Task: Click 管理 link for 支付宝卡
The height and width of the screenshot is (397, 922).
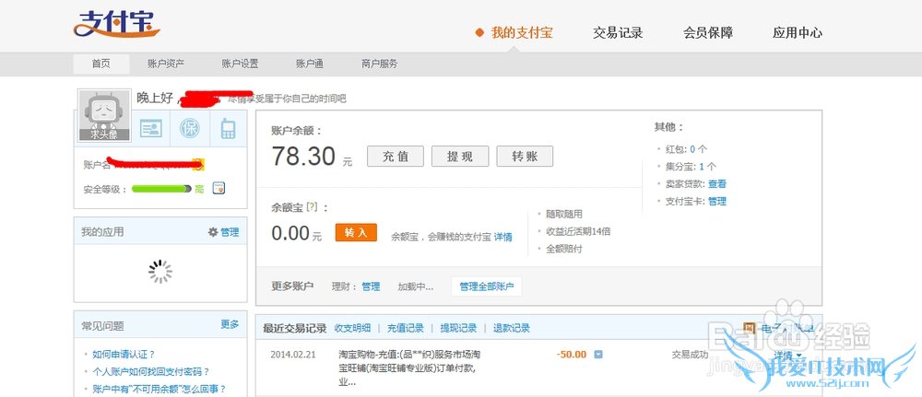Action: coord(716,201)
